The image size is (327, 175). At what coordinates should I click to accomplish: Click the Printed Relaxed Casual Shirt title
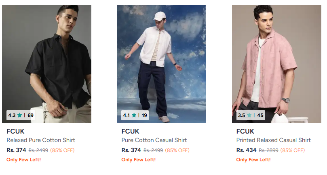[273, 140]
